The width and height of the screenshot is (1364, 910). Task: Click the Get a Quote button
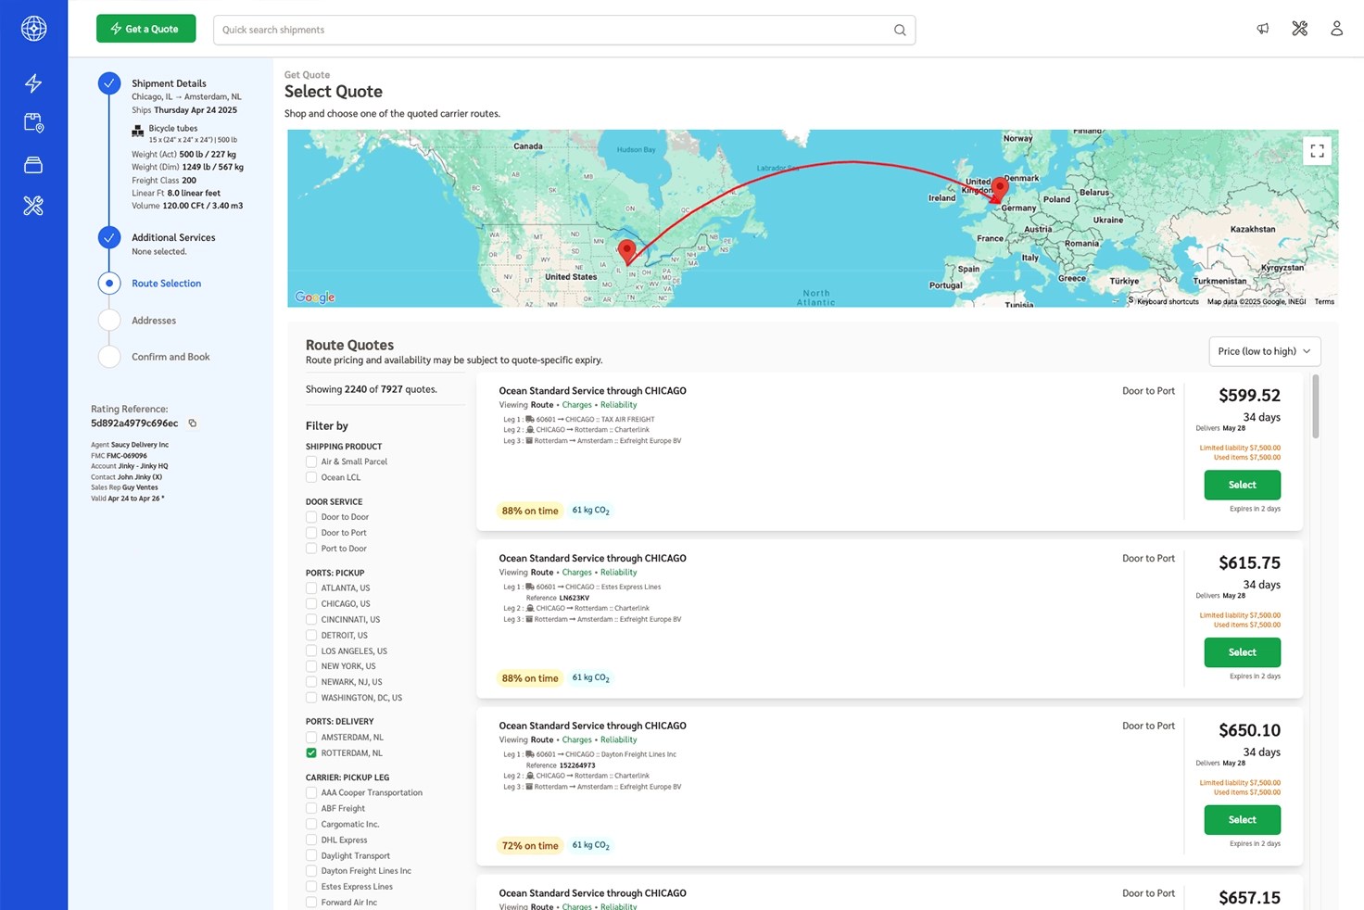[145, 29]
